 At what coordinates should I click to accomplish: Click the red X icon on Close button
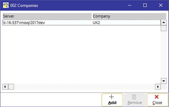(x=156, y=97)
